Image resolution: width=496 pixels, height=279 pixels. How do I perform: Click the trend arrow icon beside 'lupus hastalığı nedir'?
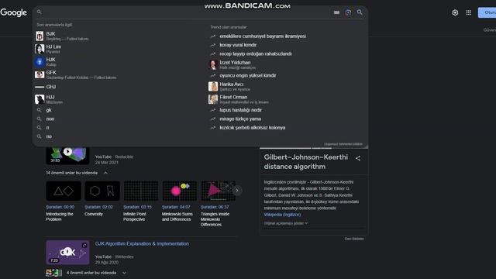(213, 110)
